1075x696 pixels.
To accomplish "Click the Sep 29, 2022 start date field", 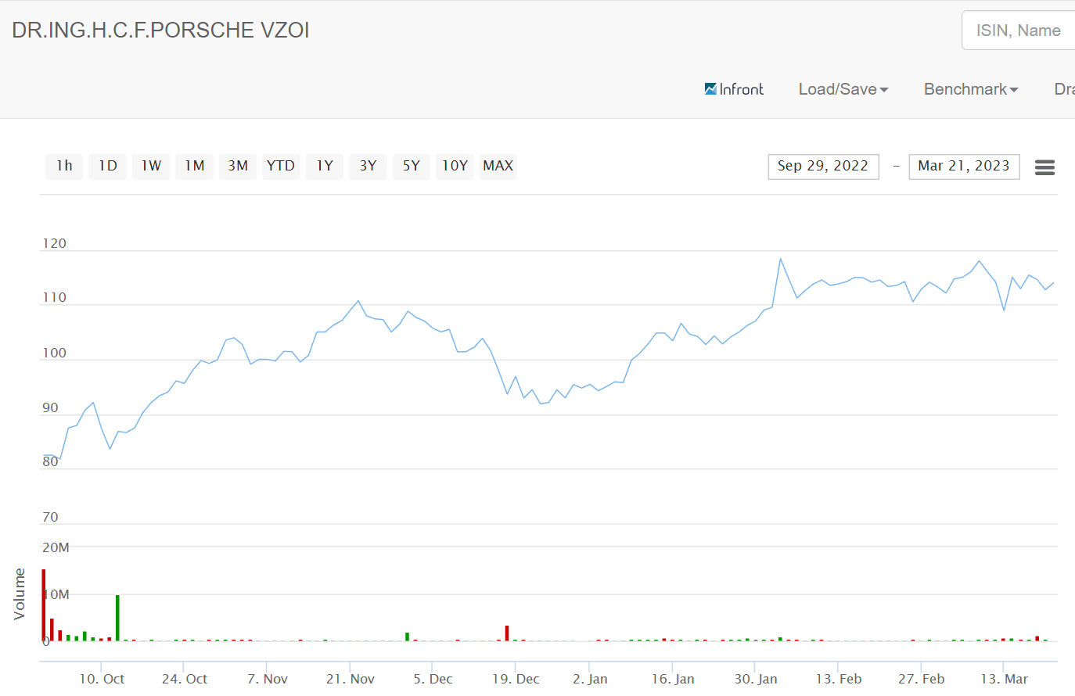I will [x=823, y=167].
